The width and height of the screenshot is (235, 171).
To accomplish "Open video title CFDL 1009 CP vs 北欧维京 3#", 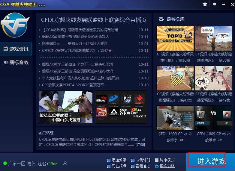I will [x=175, y=137].
